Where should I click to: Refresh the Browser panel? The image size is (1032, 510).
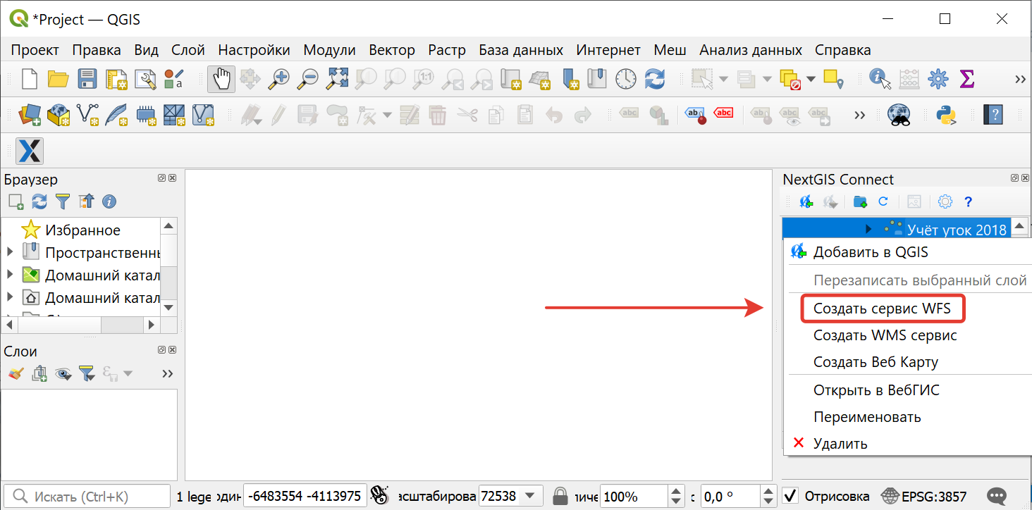click(x=39, y=202)
